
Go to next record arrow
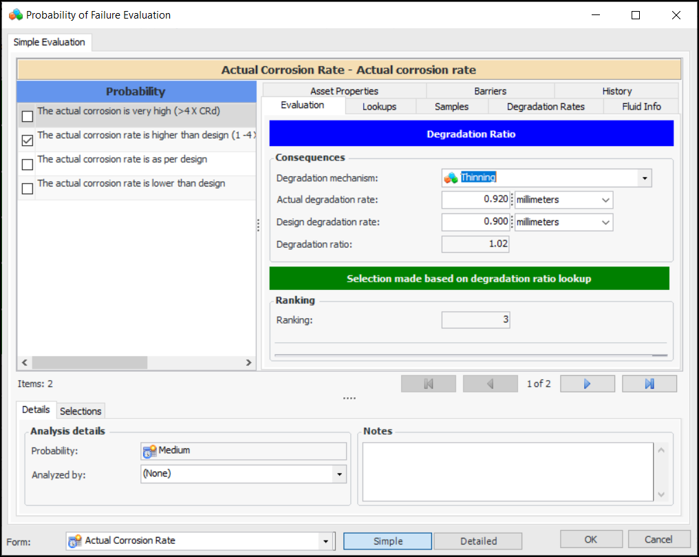[x=587, y=384]
